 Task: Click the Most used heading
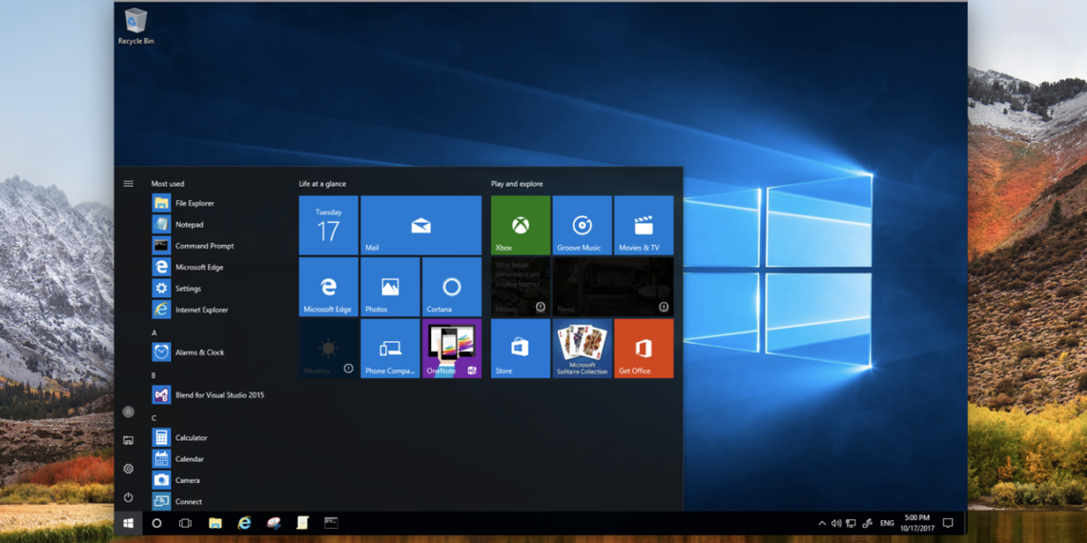click(168, 184)
